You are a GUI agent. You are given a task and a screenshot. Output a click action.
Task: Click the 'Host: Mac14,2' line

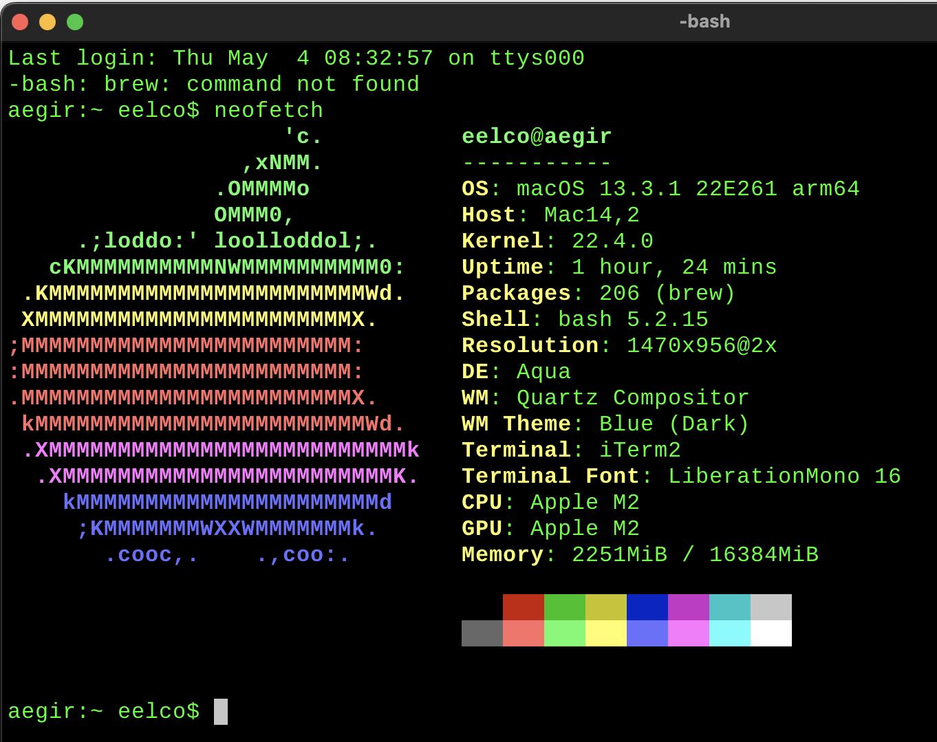click(x=550, y=215)
